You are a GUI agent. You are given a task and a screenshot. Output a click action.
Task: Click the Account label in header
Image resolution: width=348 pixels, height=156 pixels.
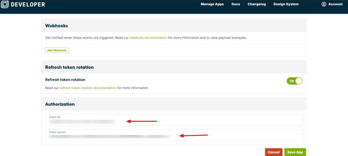pos(335,4)
